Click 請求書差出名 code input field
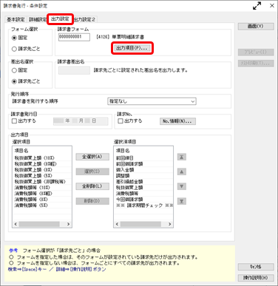 74,70
